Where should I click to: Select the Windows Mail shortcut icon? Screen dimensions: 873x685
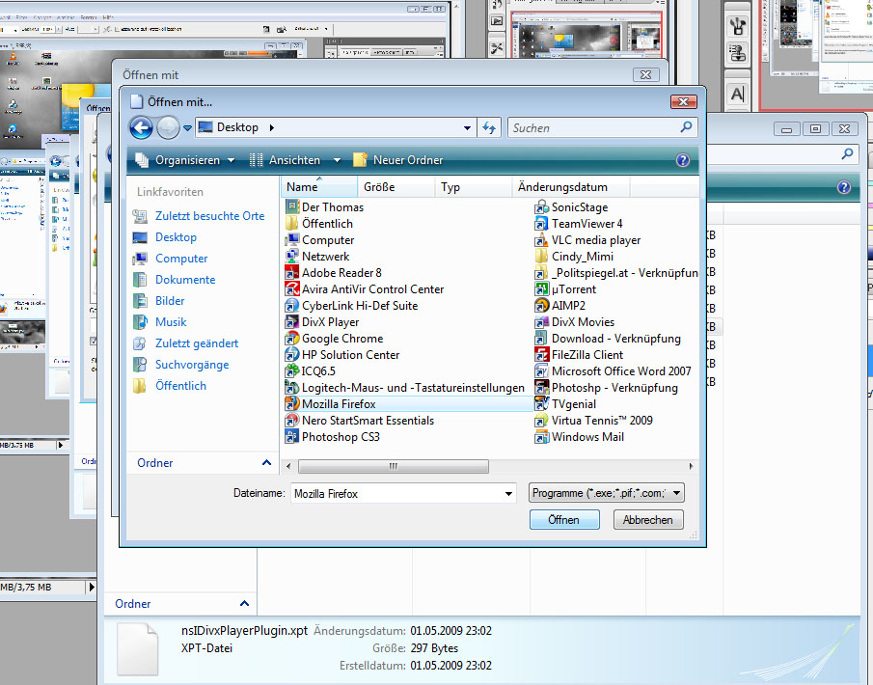(x=541, y=437)
